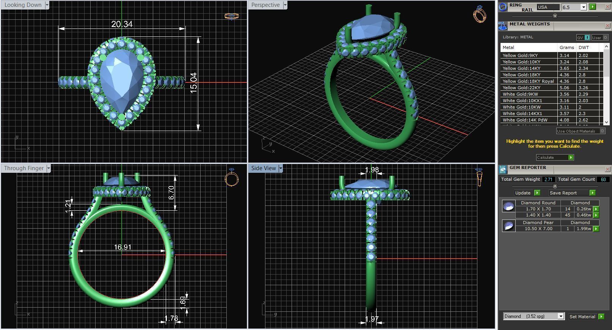Select the Yellow Gold:10KY row

click(x=552, y=62)
